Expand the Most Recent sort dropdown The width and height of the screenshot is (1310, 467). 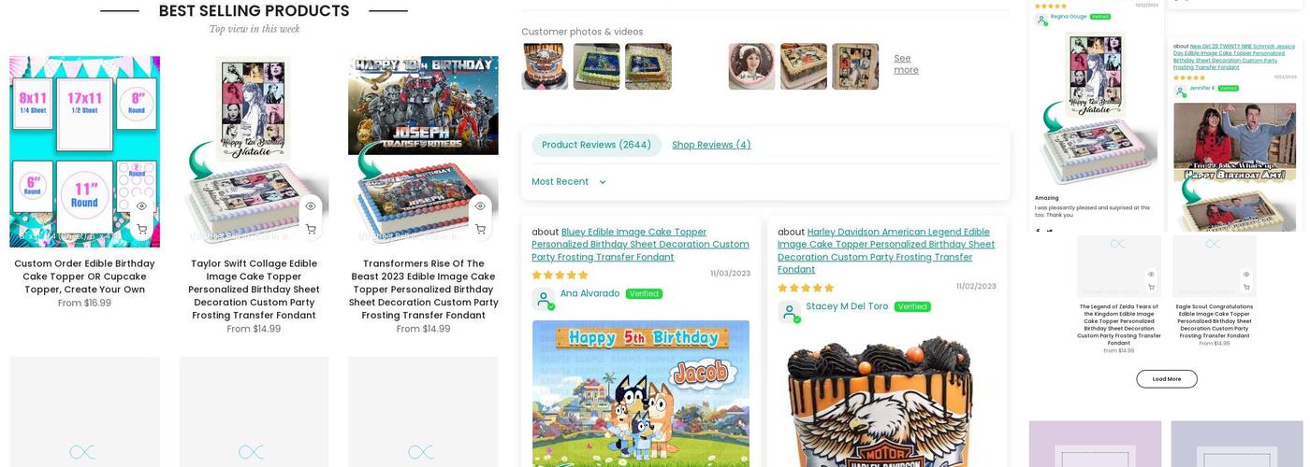point(569,182)
